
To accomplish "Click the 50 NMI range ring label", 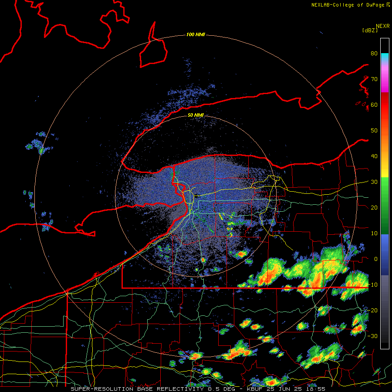I will click(x=196, y=115).
